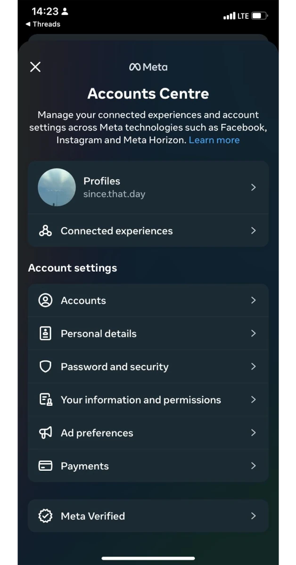Tap the Ad preferences megaphone icon

coord(45,433)
